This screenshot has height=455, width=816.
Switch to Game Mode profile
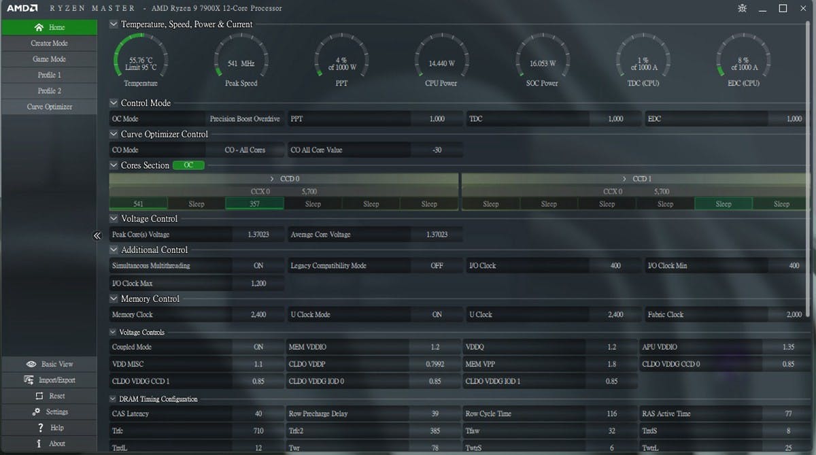point(49,59)
